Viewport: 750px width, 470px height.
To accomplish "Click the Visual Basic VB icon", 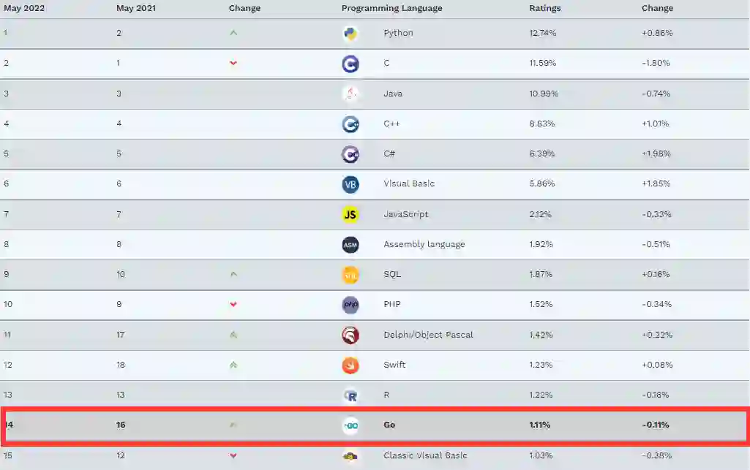I will 350,184.
